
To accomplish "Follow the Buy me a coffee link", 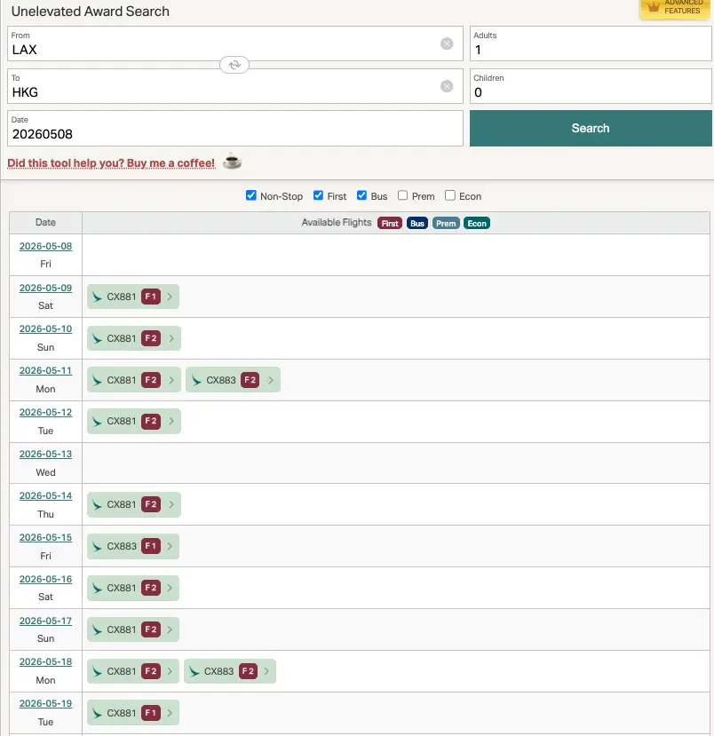I will point(111,163).
